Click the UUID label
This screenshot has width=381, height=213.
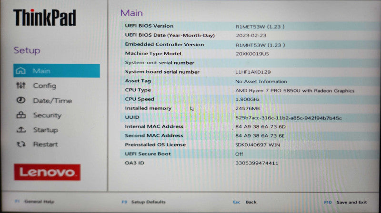132,117
